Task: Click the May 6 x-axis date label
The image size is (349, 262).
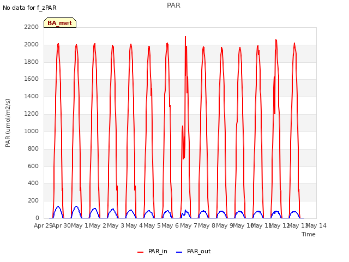Action: [170, 225]
